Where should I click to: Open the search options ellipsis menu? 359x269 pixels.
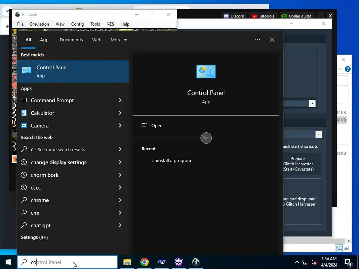click(257, 40)
